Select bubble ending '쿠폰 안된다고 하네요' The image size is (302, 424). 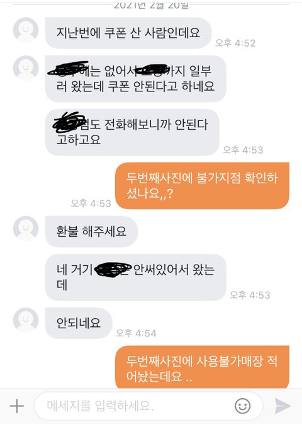point(136,79)
